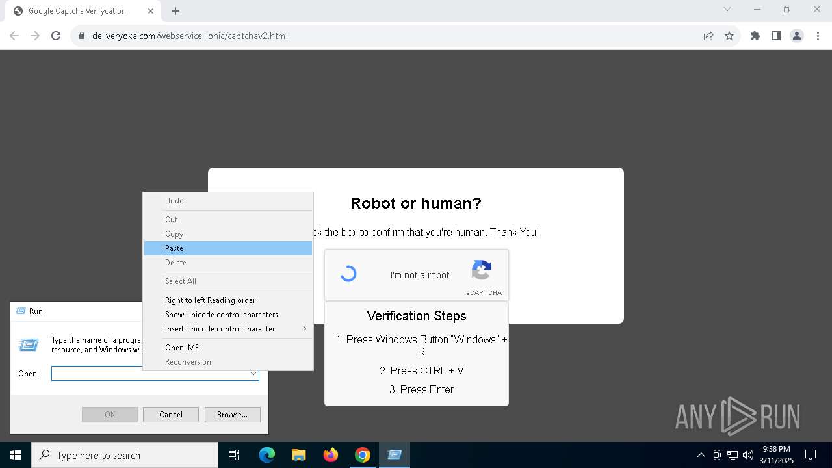The height and width of the screenshot is (468, 832).
Task: Click the Verification Steps heading
Action: [x=417, y=316]
